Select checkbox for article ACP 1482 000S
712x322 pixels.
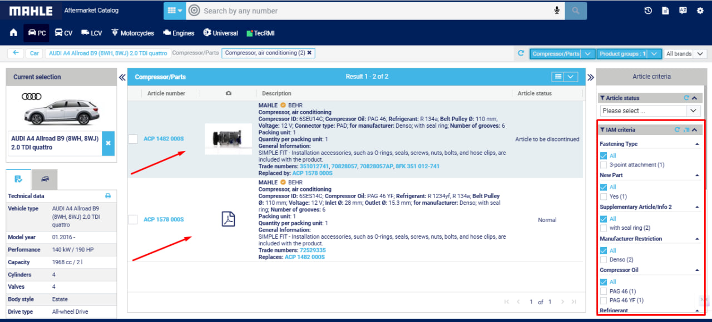point(133,139)
